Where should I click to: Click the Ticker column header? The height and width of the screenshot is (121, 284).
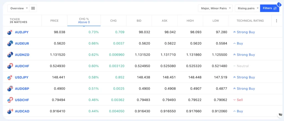coord(18,21)
